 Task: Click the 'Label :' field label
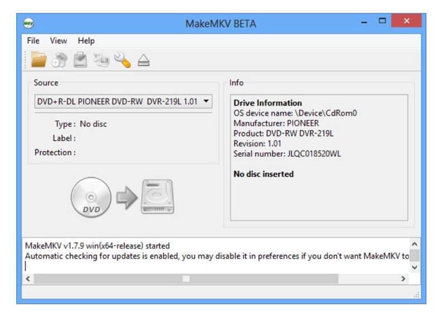tap(64, 139)
